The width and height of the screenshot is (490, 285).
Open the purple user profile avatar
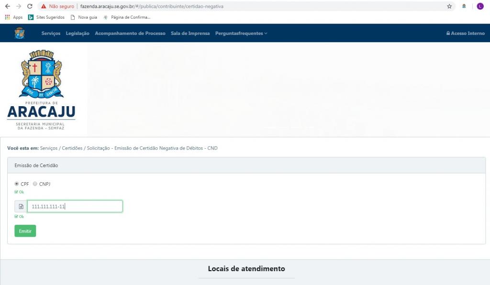[x=480, y=7]
